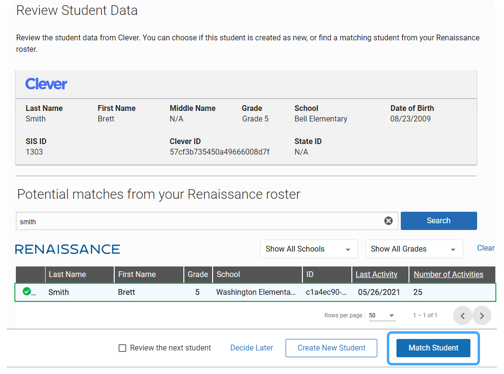Click the Renaissance logo
This screenshot has width=504, height=374.
click(x=68, y=249)
